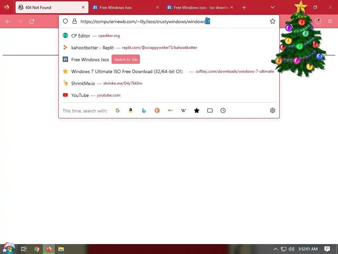The width and height of the screenshot is (338, 254).
Task: Open the Windows Start button
Action: coord(9,248)
